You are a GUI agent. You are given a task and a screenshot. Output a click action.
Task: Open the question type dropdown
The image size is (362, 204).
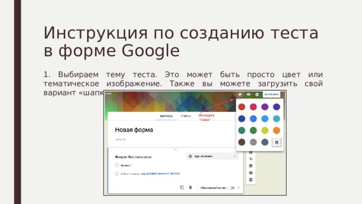213,156
